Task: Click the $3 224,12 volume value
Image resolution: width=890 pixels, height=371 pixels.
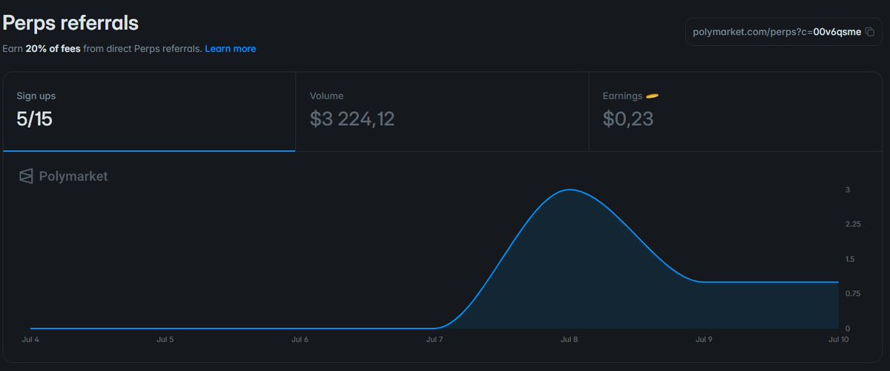Action: tap(352, 119)
